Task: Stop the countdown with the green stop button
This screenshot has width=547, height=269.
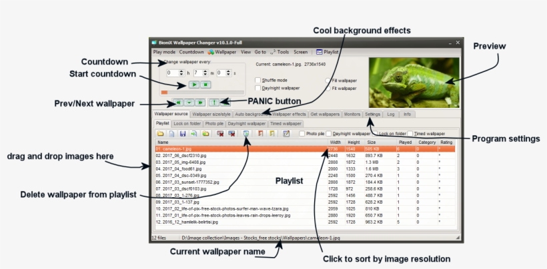Action: click(205, 85)
